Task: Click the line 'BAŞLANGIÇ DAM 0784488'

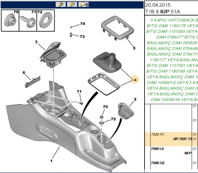Action: (x=172, y=49)
